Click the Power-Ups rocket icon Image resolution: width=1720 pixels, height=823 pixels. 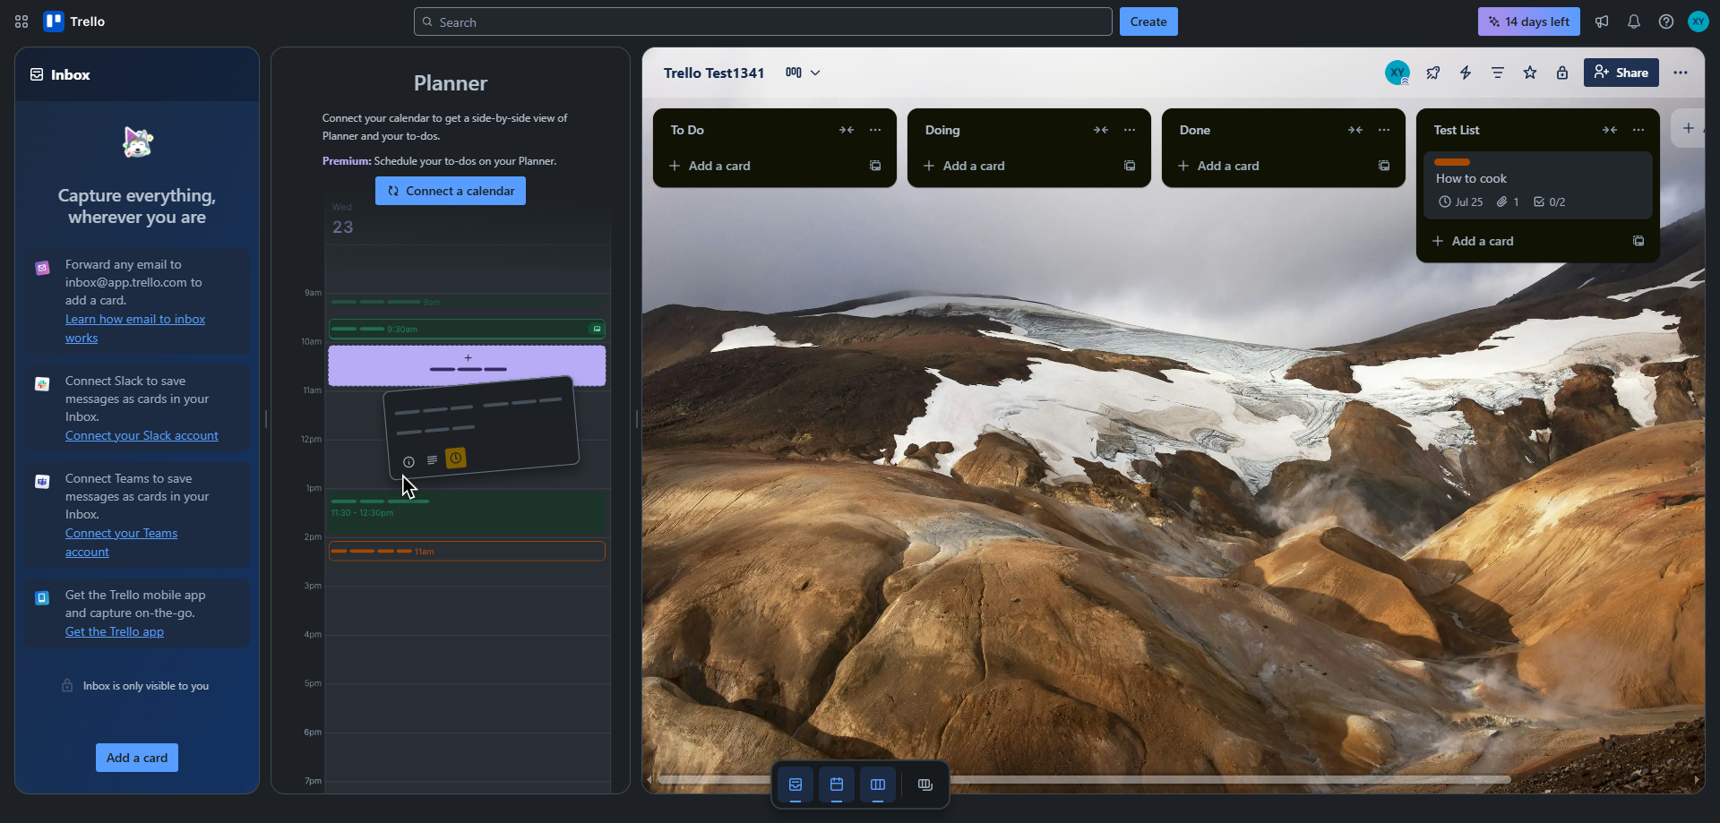click(1433, 73)
